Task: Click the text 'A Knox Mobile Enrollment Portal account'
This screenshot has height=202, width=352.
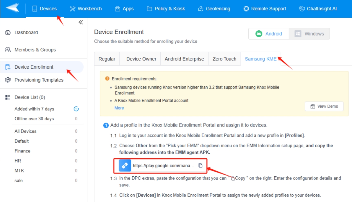Action: 151,101
